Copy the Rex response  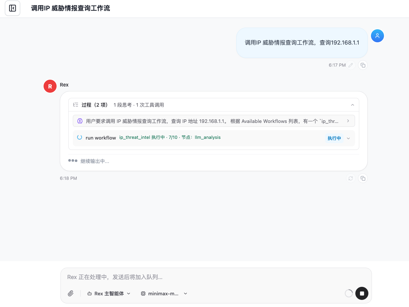pos(363,178)
